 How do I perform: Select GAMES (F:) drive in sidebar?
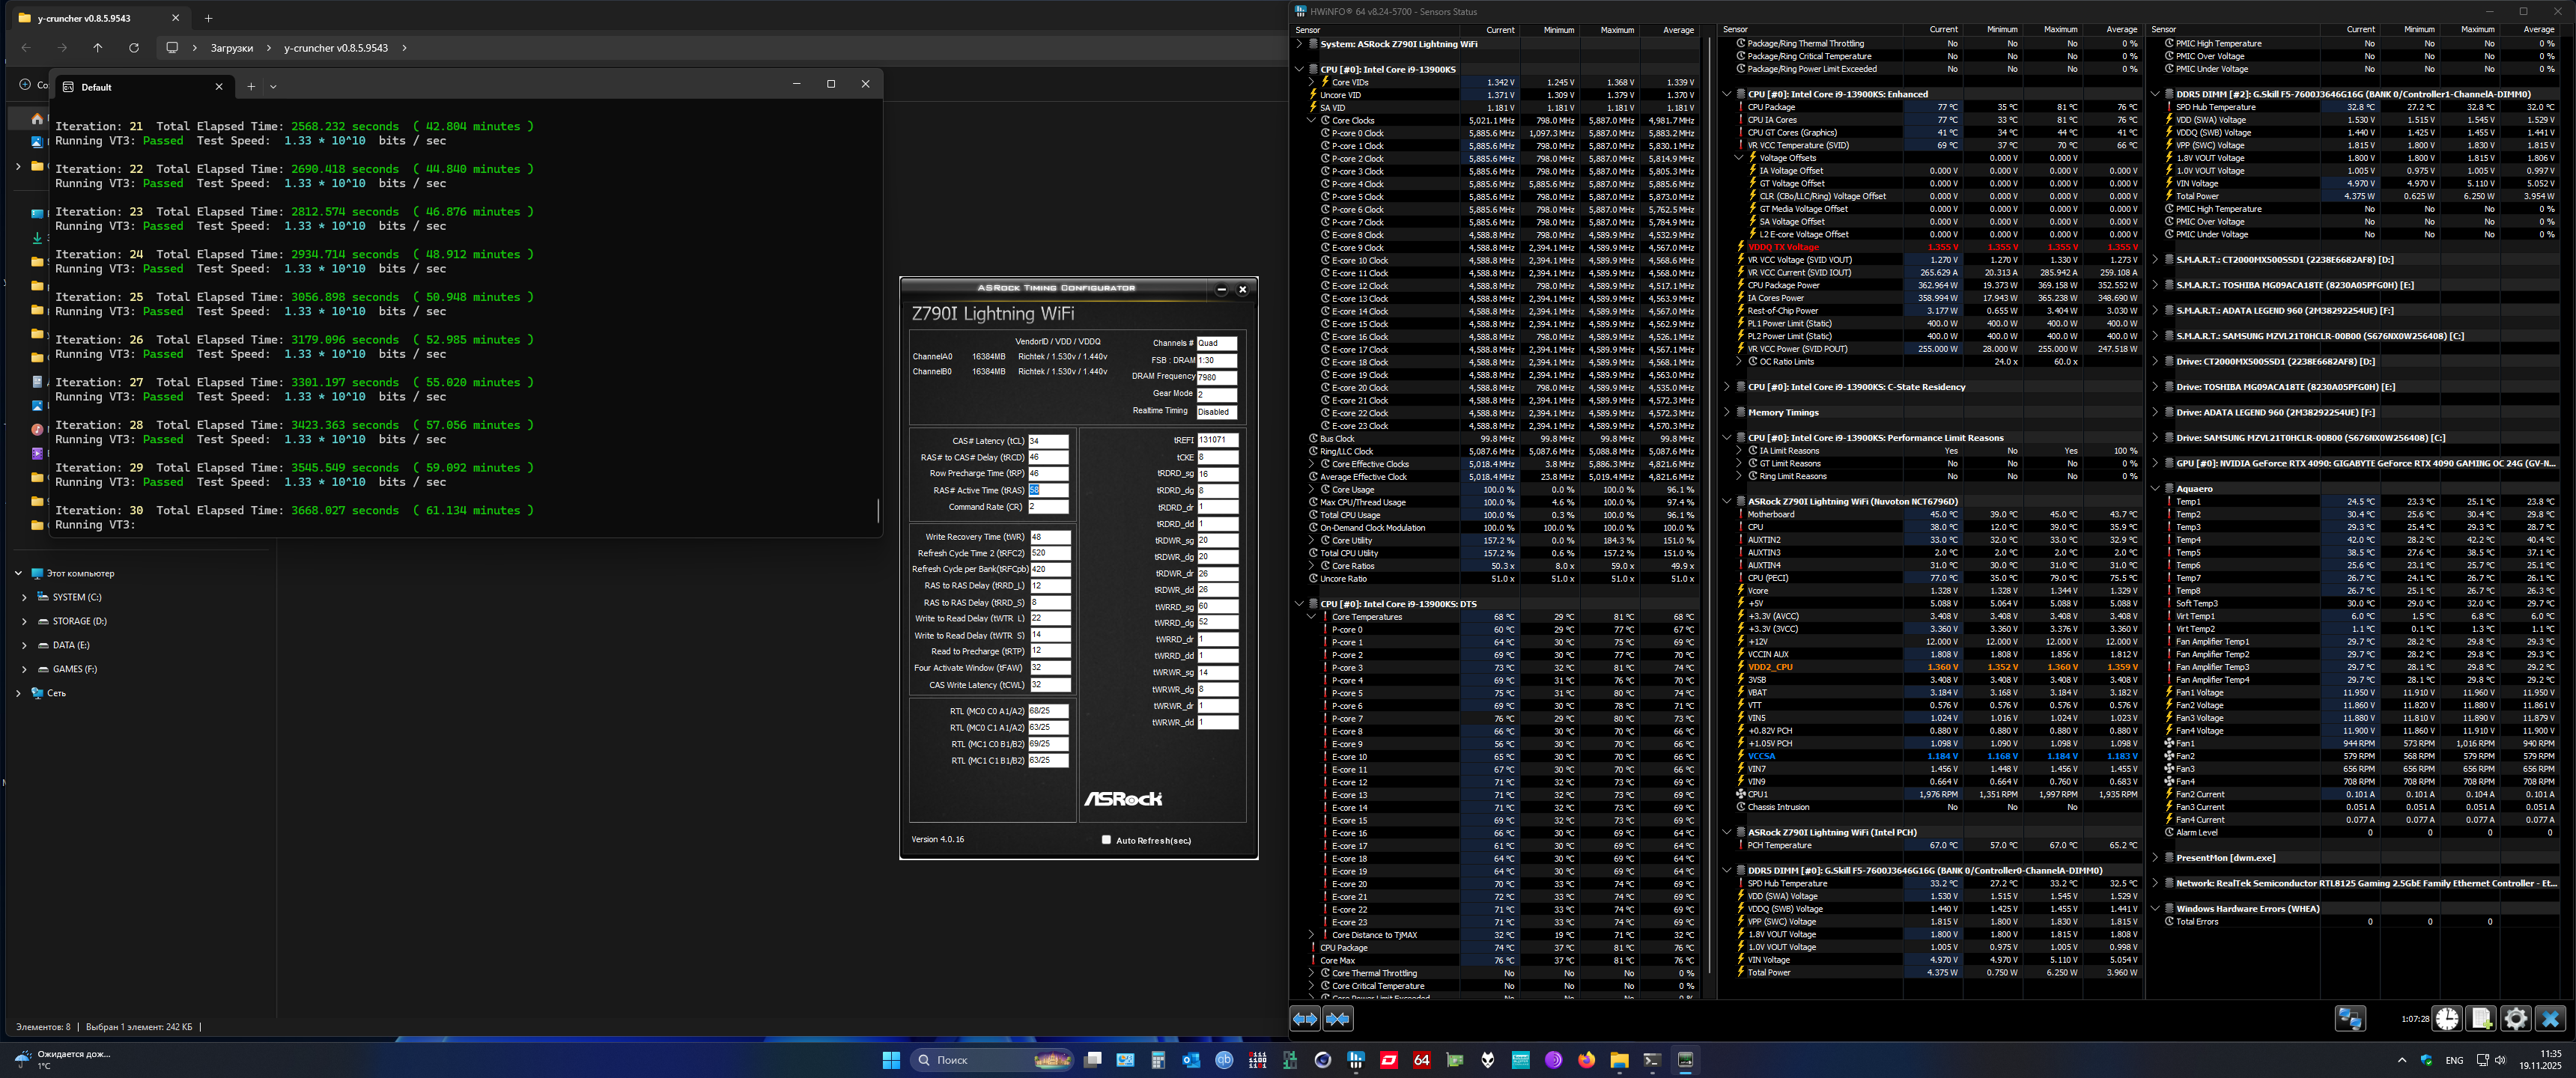74,669
